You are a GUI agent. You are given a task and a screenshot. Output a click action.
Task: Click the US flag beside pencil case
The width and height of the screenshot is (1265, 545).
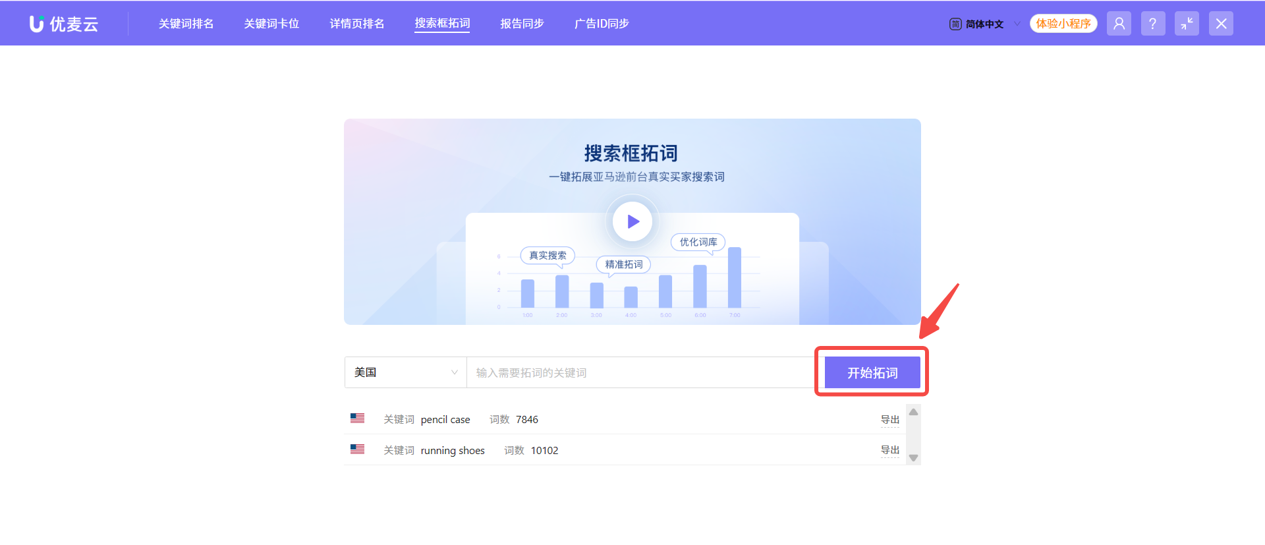point(357,418)
